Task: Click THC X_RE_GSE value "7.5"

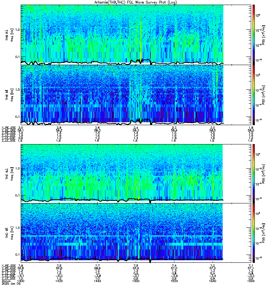Action: tap(136, 266)
